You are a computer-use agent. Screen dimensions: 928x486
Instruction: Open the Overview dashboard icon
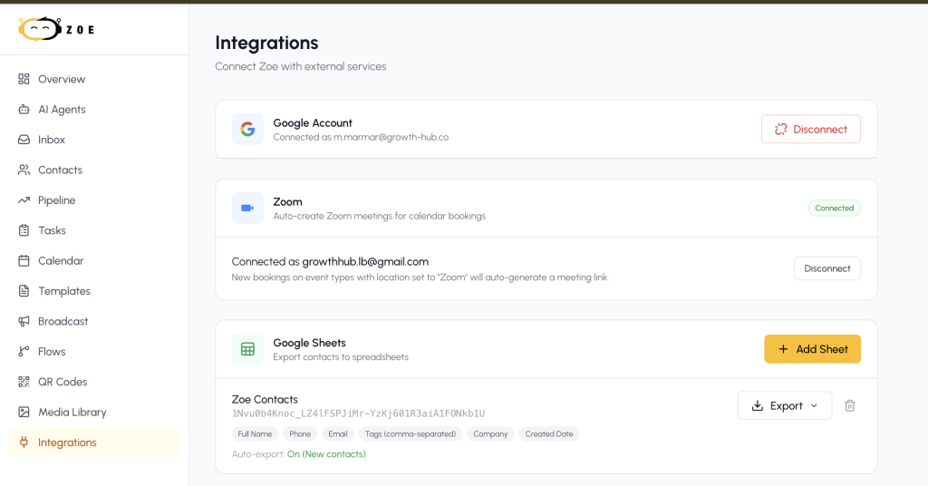[24, 79]
